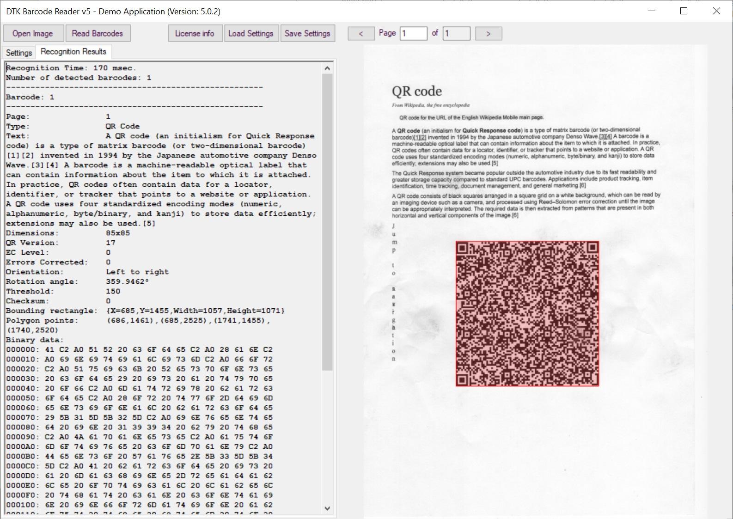Close the DTK Barcode Reader window
The height and width of the screenshot is (519, 733).
click(716, 11)
